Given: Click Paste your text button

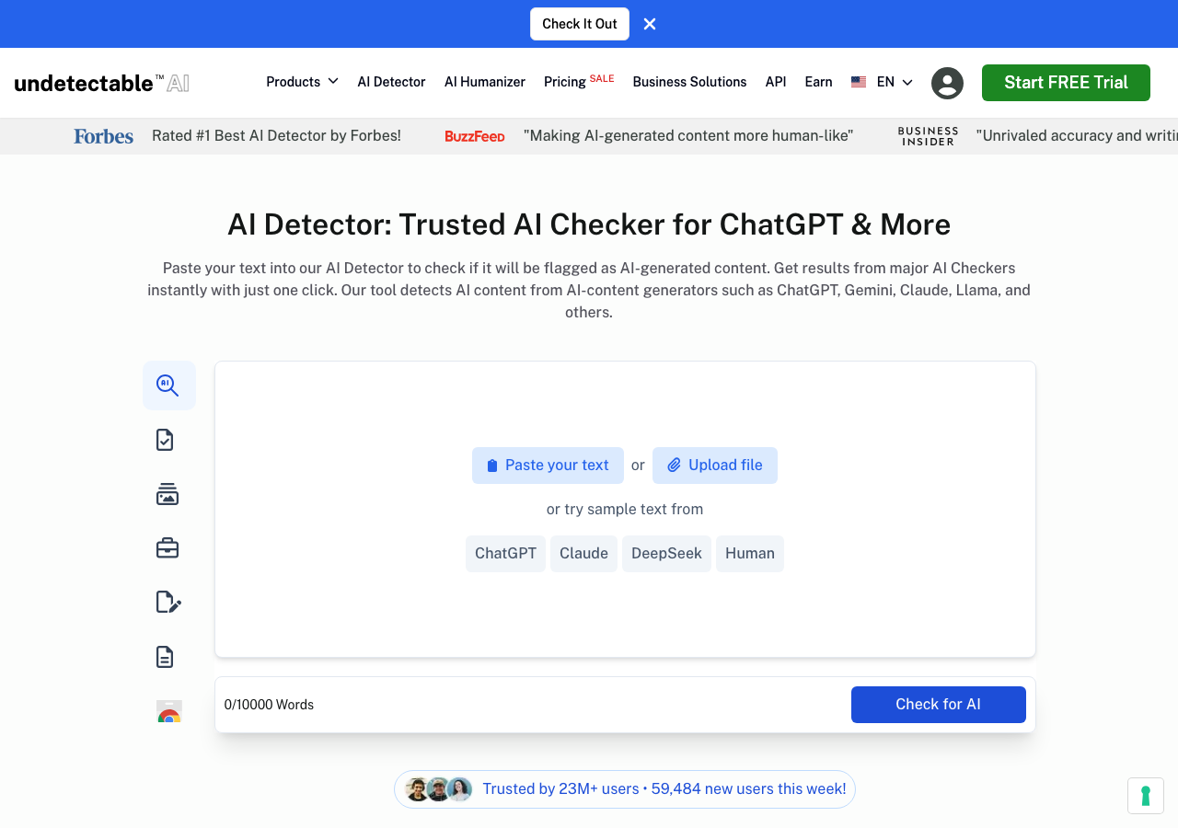Looking at the screenshot, I should [x=548, y=466].
